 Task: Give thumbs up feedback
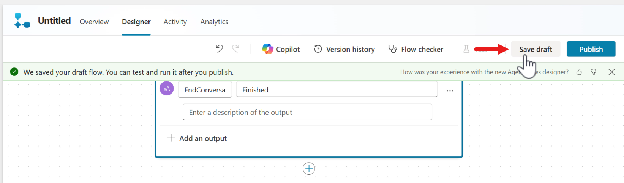click(x=579, y=72)
